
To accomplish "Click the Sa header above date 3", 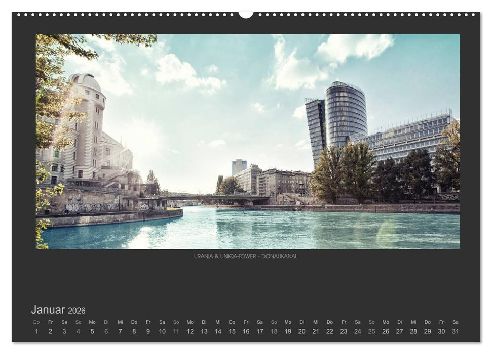I will coord(65,321).
